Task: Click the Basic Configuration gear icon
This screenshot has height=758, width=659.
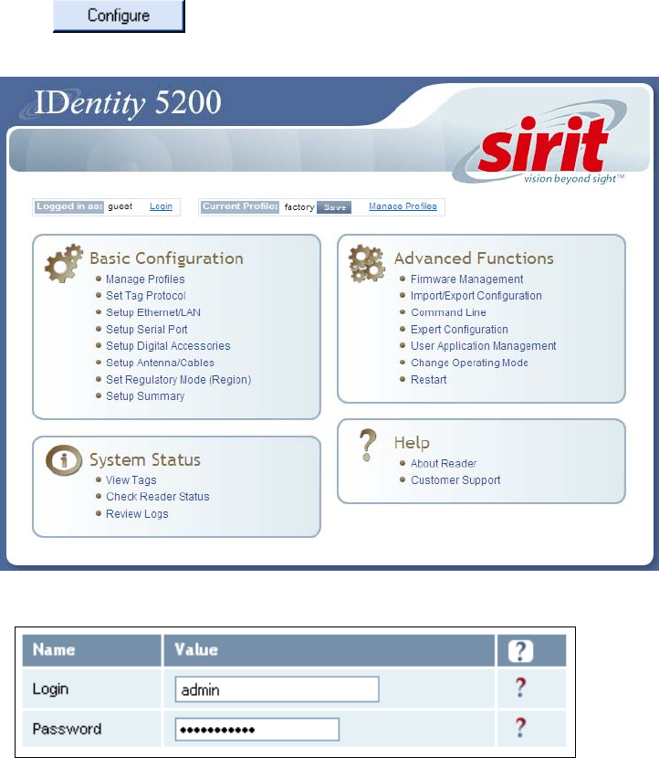Action: tap(63, 263)
